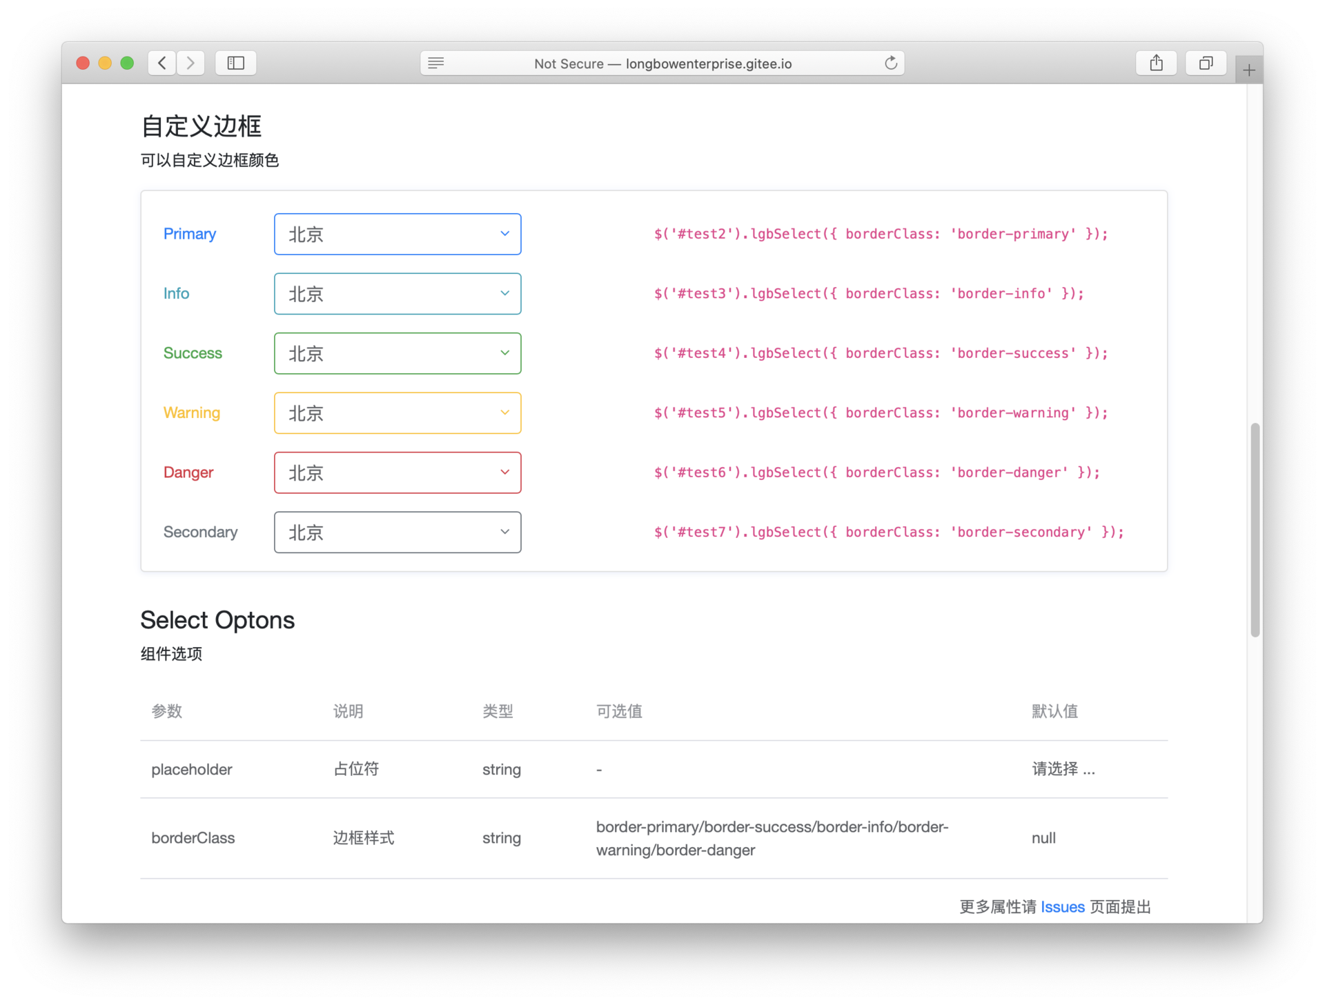Open the Issues link at page bottom
Image resolution: width=1325 pixels, height=1005 pixels.
tap(1062, 907)
